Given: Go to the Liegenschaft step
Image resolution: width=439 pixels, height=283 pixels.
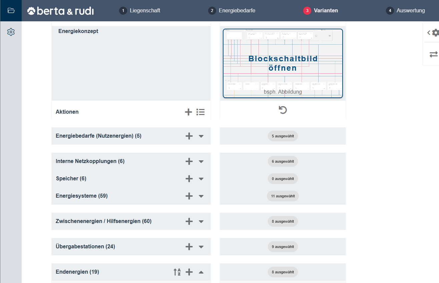Looking at the screenshot, I should (x=140, y=11).
